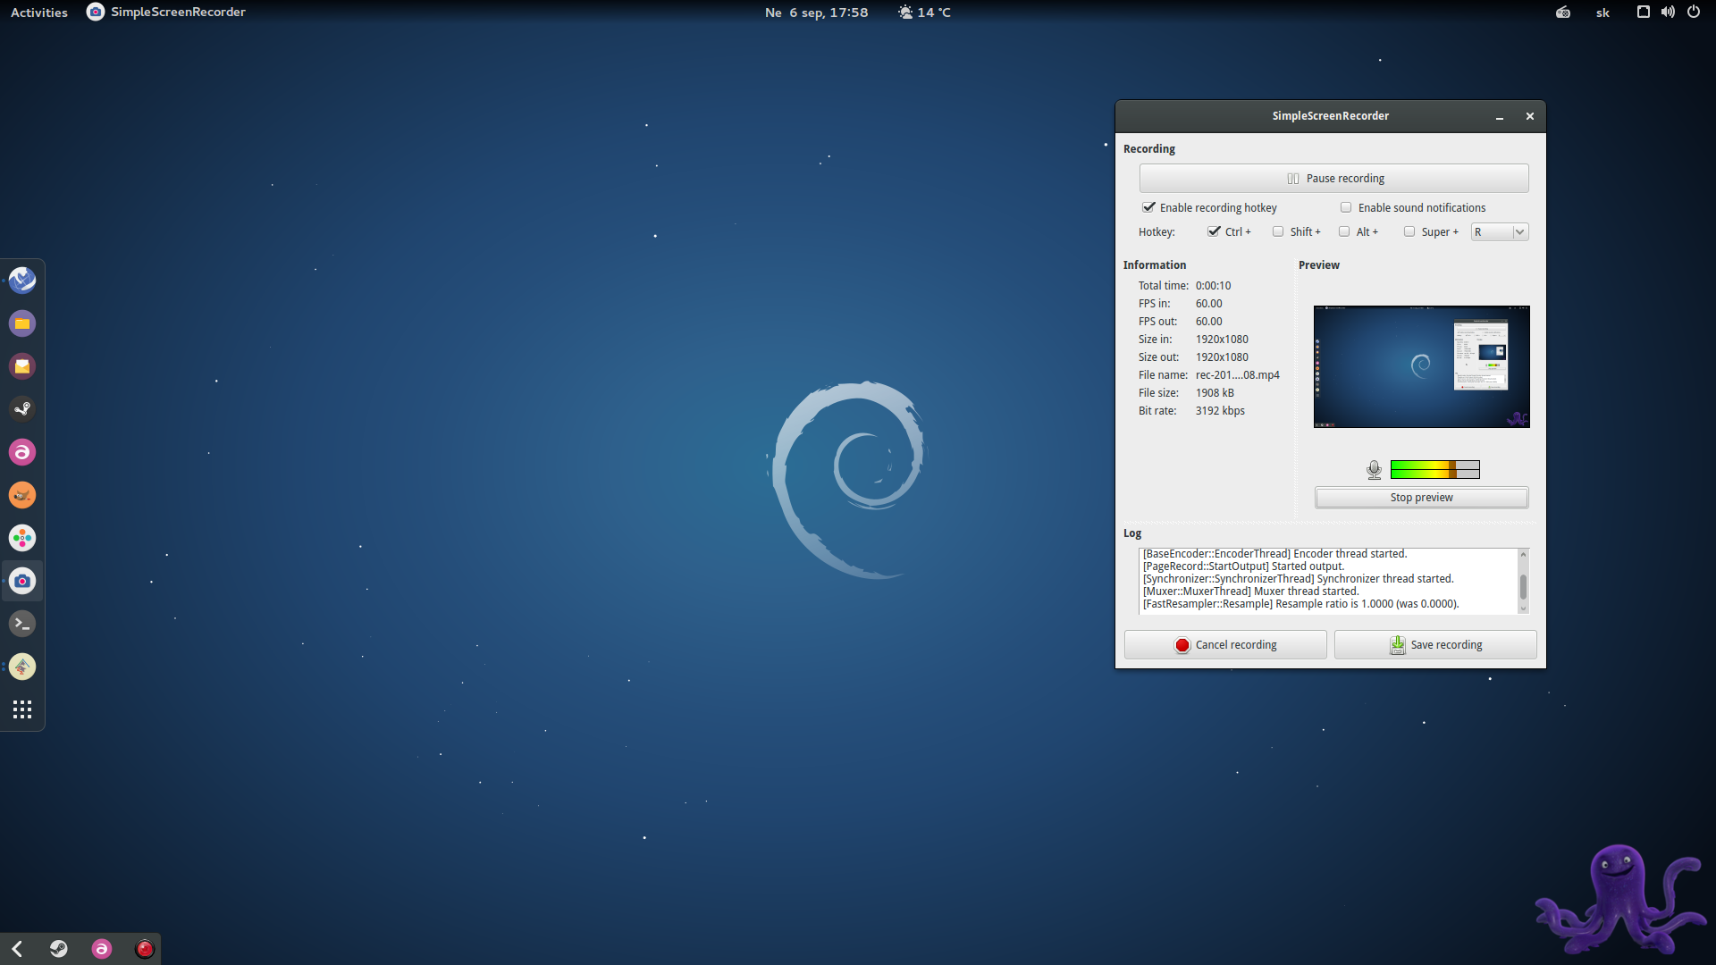
Task: Open Steam from the dock
Action: click(22, 409)
